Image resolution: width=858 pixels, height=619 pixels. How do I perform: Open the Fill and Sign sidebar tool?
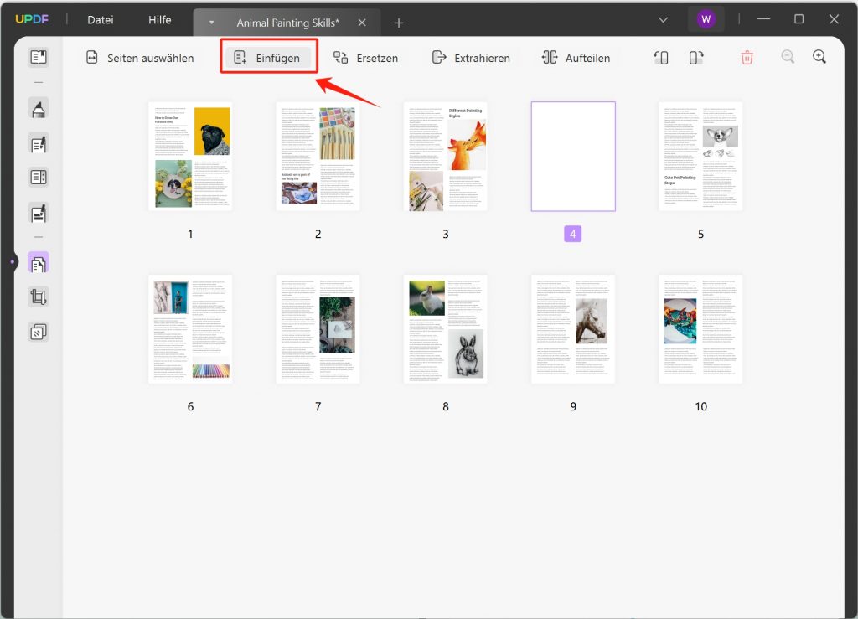[x=39, y=214]
